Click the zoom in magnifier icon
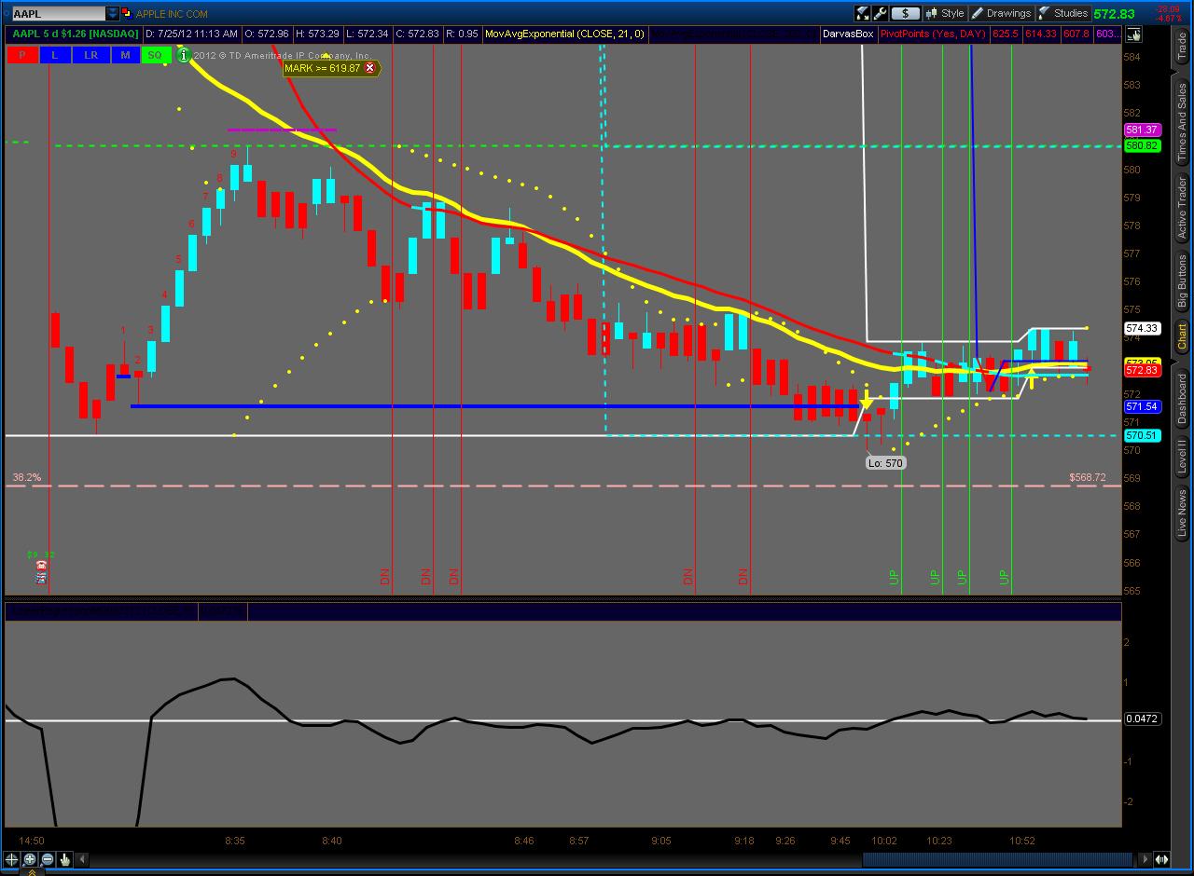This screenshot has width=1194, height=876. pyautogui.click(x=30, y=859)
